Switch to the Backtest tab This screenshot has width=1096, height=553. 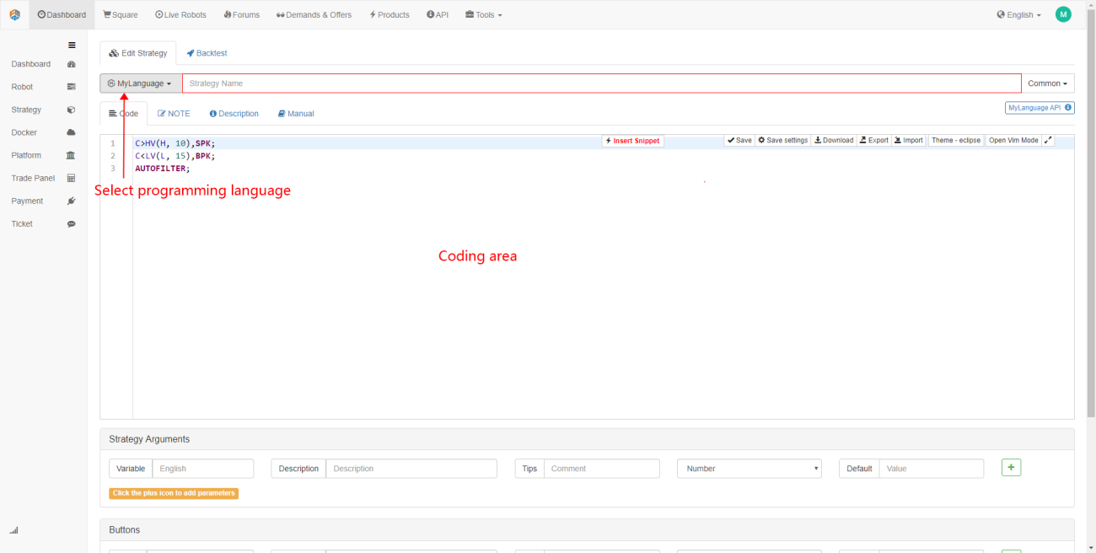207,53
